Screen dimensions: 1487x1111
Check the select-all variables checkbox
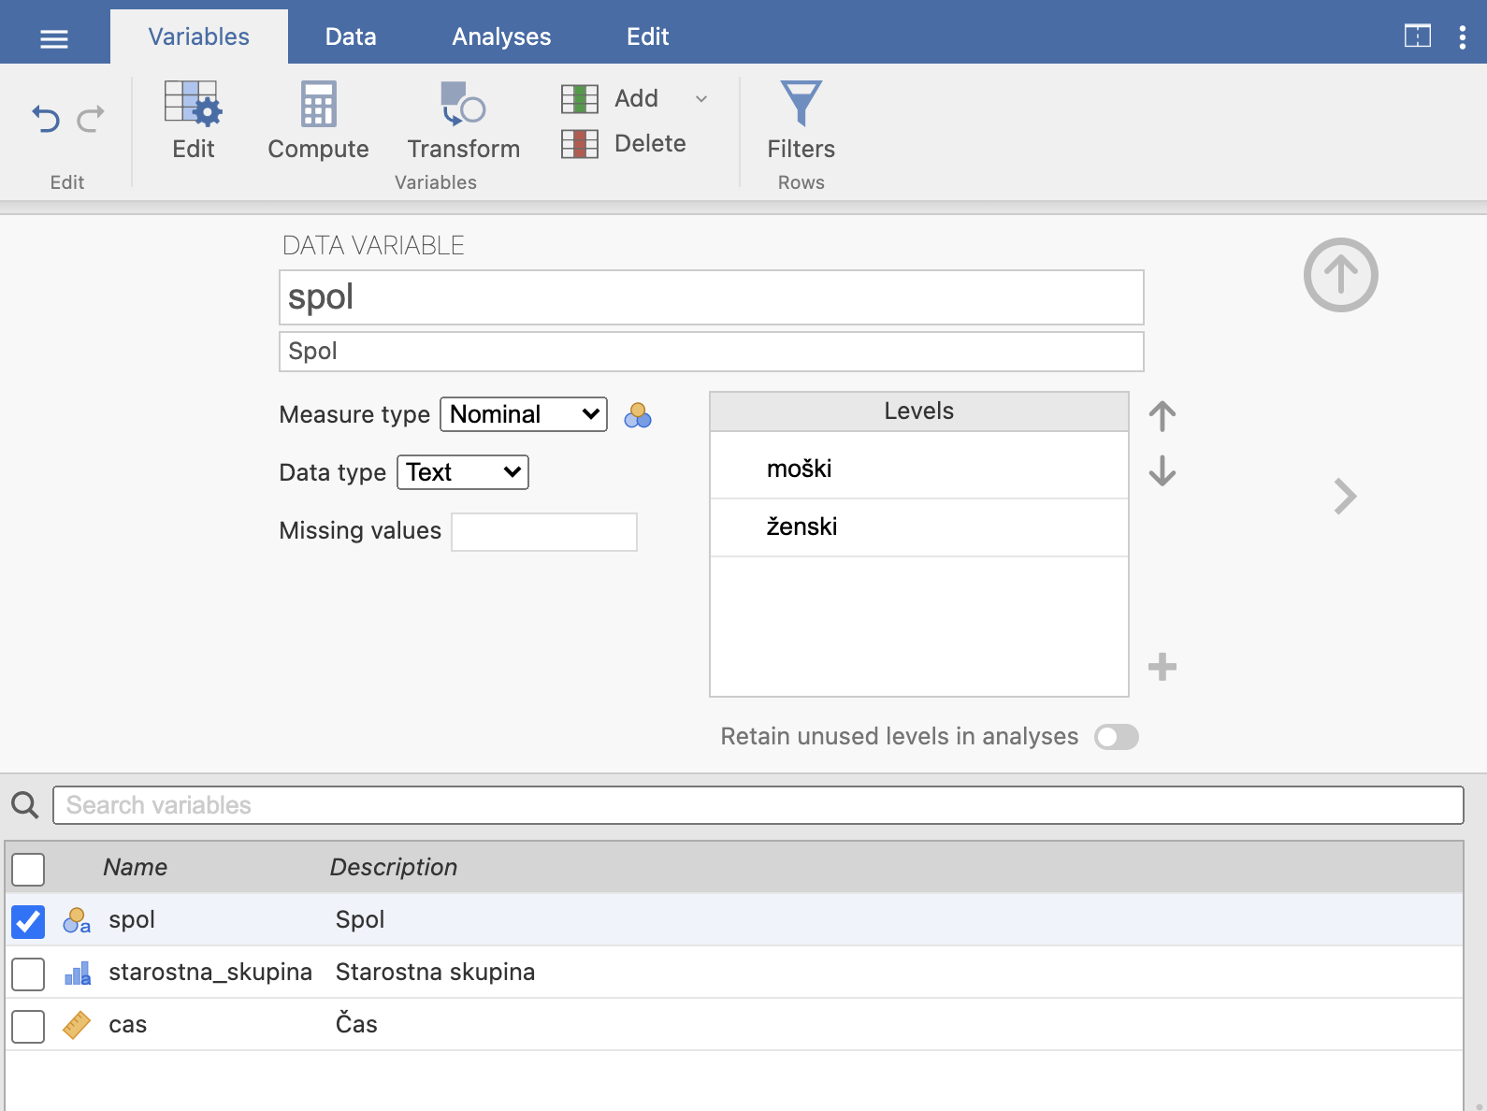coord(28,869)
